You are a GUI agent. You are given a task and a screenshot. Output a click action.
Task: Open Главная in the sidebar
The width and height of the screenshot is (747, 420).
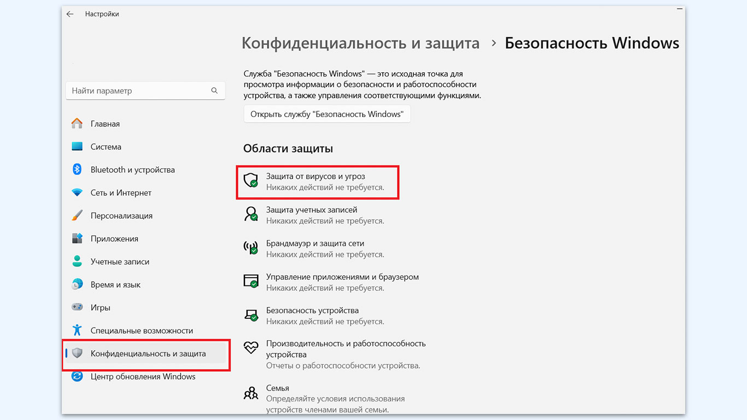tap(145, 124)
